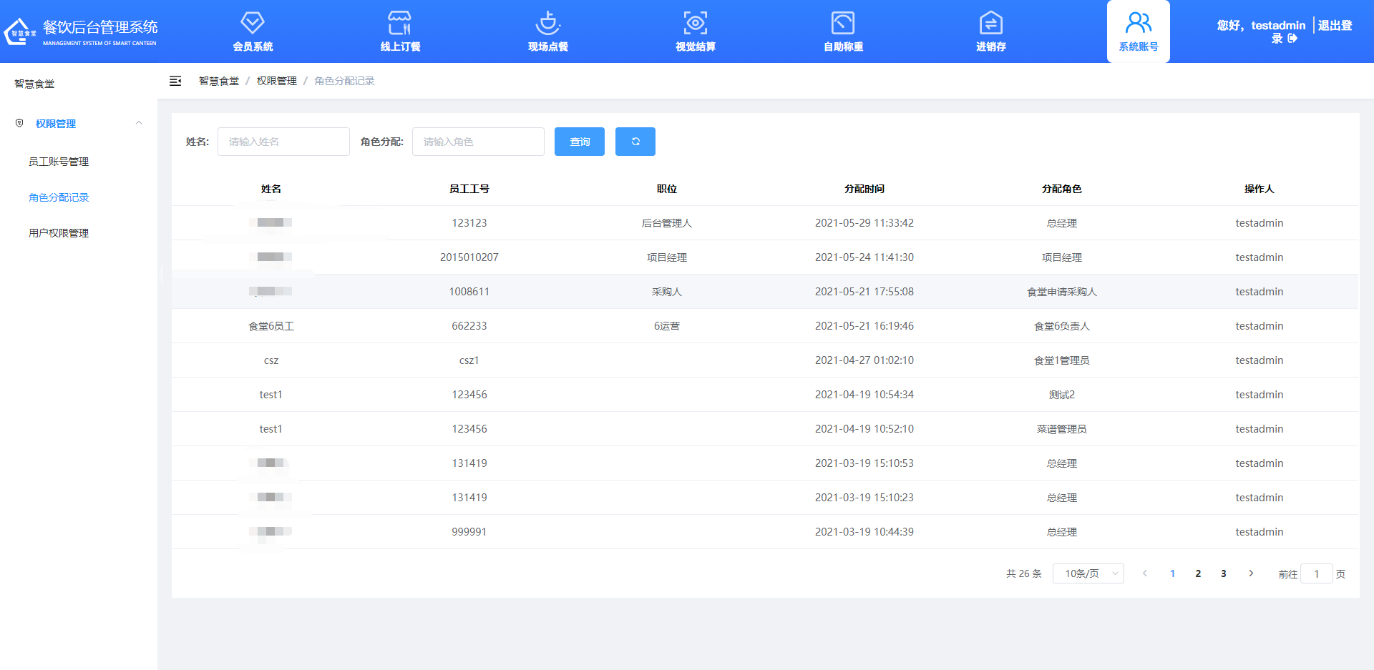Focus the 姓名 name input field
Image resolution: width=1374 pixels, height=670 pixels.
pos(283,142)
